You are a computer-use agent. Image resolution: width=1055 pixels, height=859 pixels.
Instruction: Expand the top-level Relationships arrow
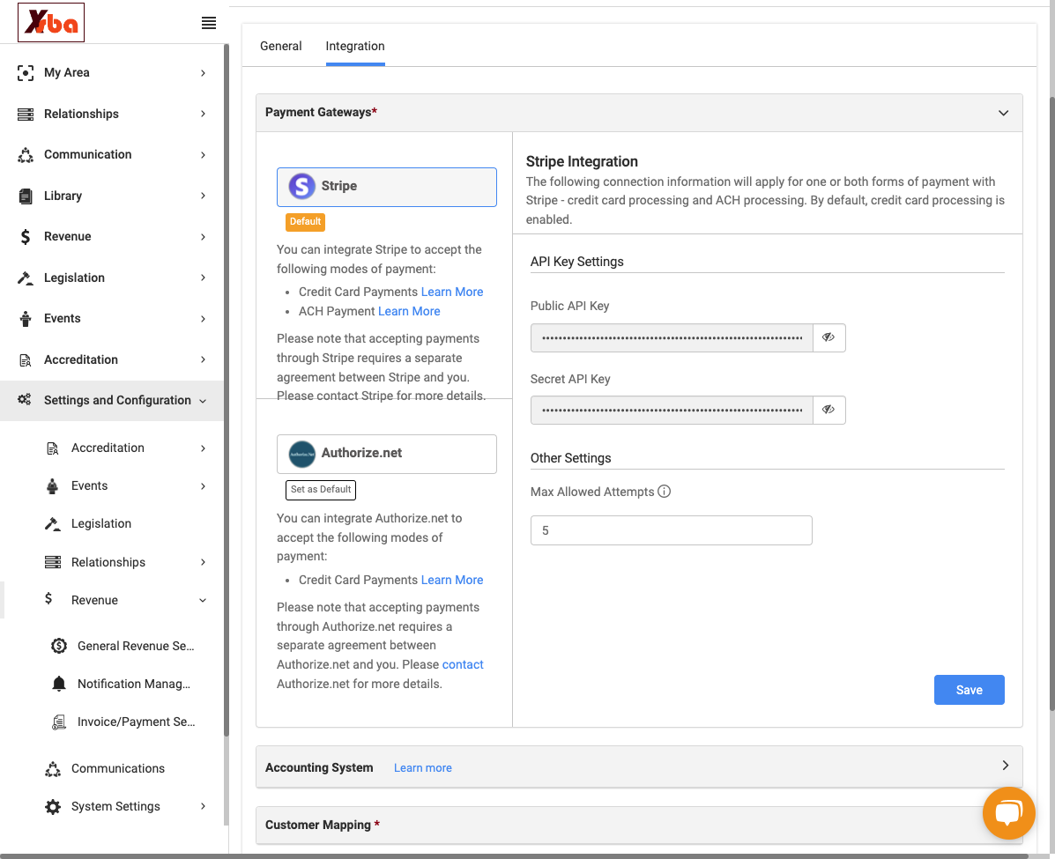pos(204,114)
